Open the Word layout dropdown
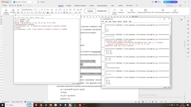This screenshot has height=107, width=191. pyautogui.click(x=132, y=11)
